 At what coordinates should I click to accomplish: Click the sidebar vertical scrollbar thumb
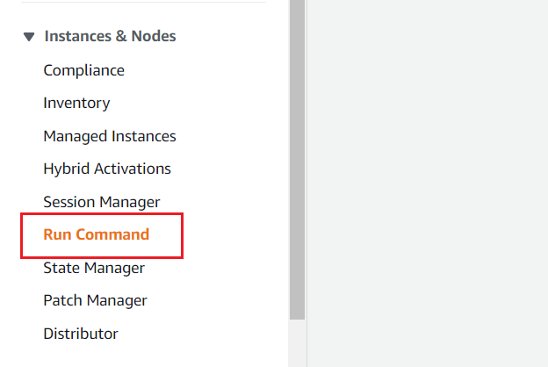tap(298, 158)
